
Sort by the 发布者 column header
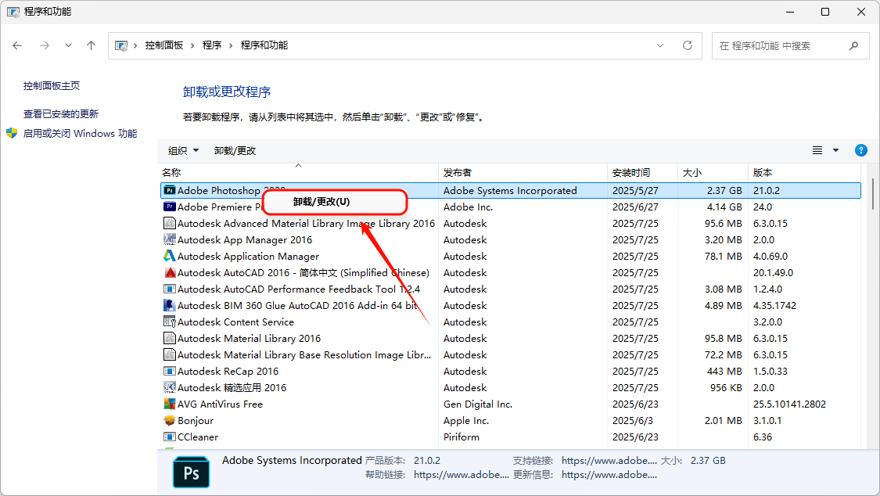(x=523, y=172)
